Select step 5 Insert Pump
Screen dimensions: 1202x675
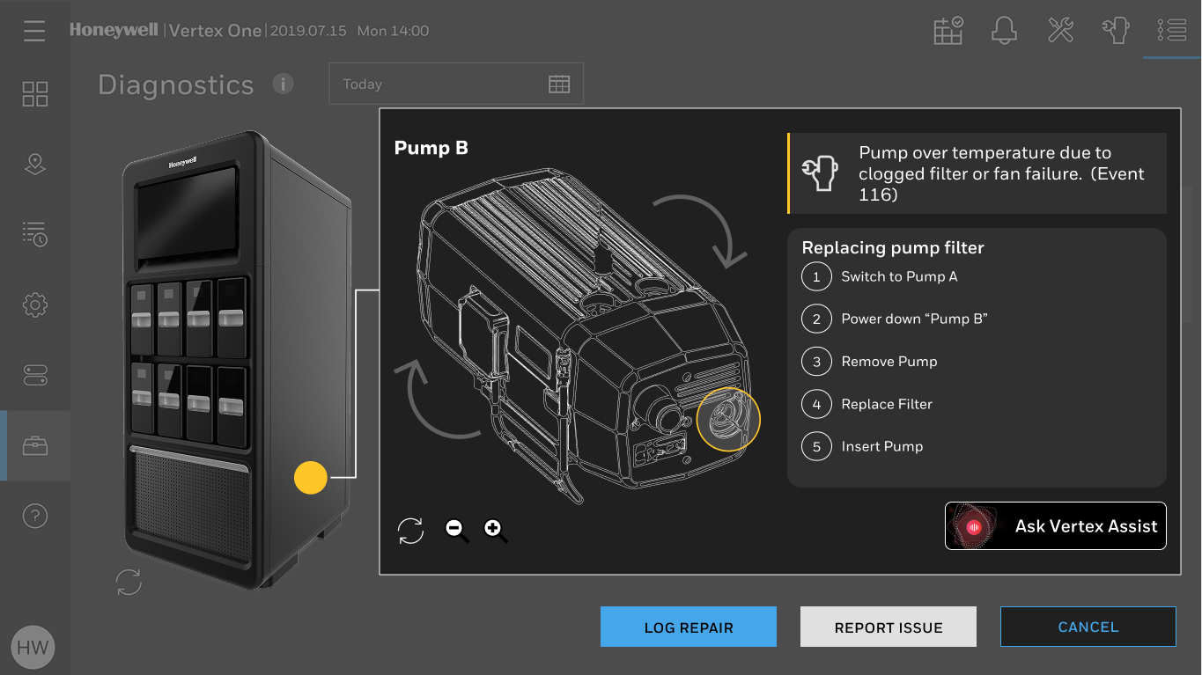(x=863, y=446)
